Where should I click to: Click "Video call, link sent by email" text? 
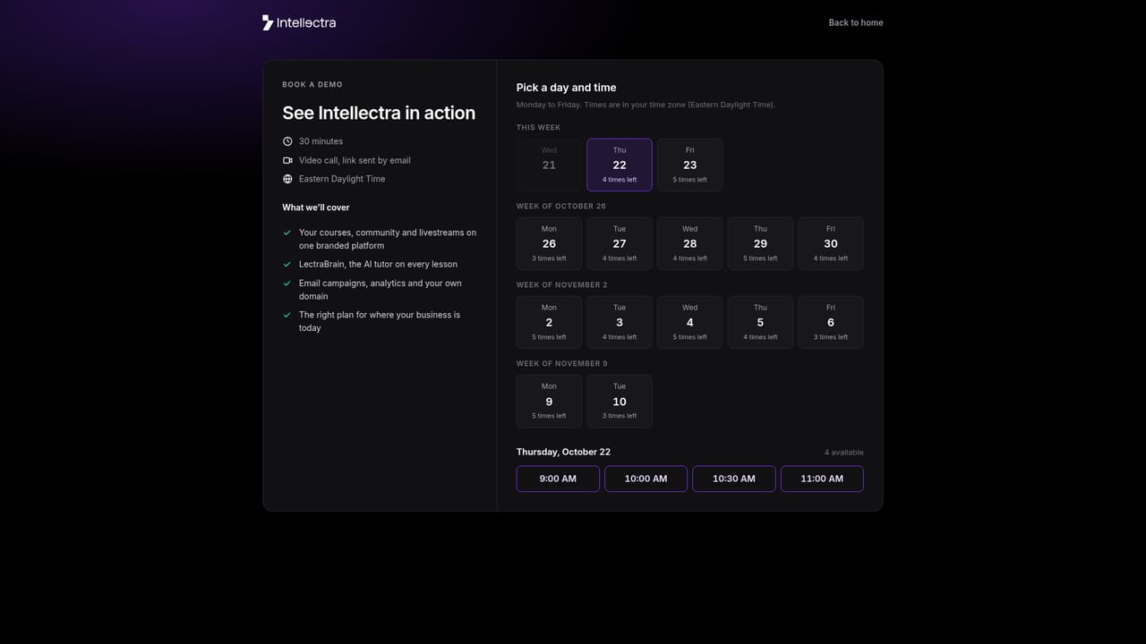[355, 160]
